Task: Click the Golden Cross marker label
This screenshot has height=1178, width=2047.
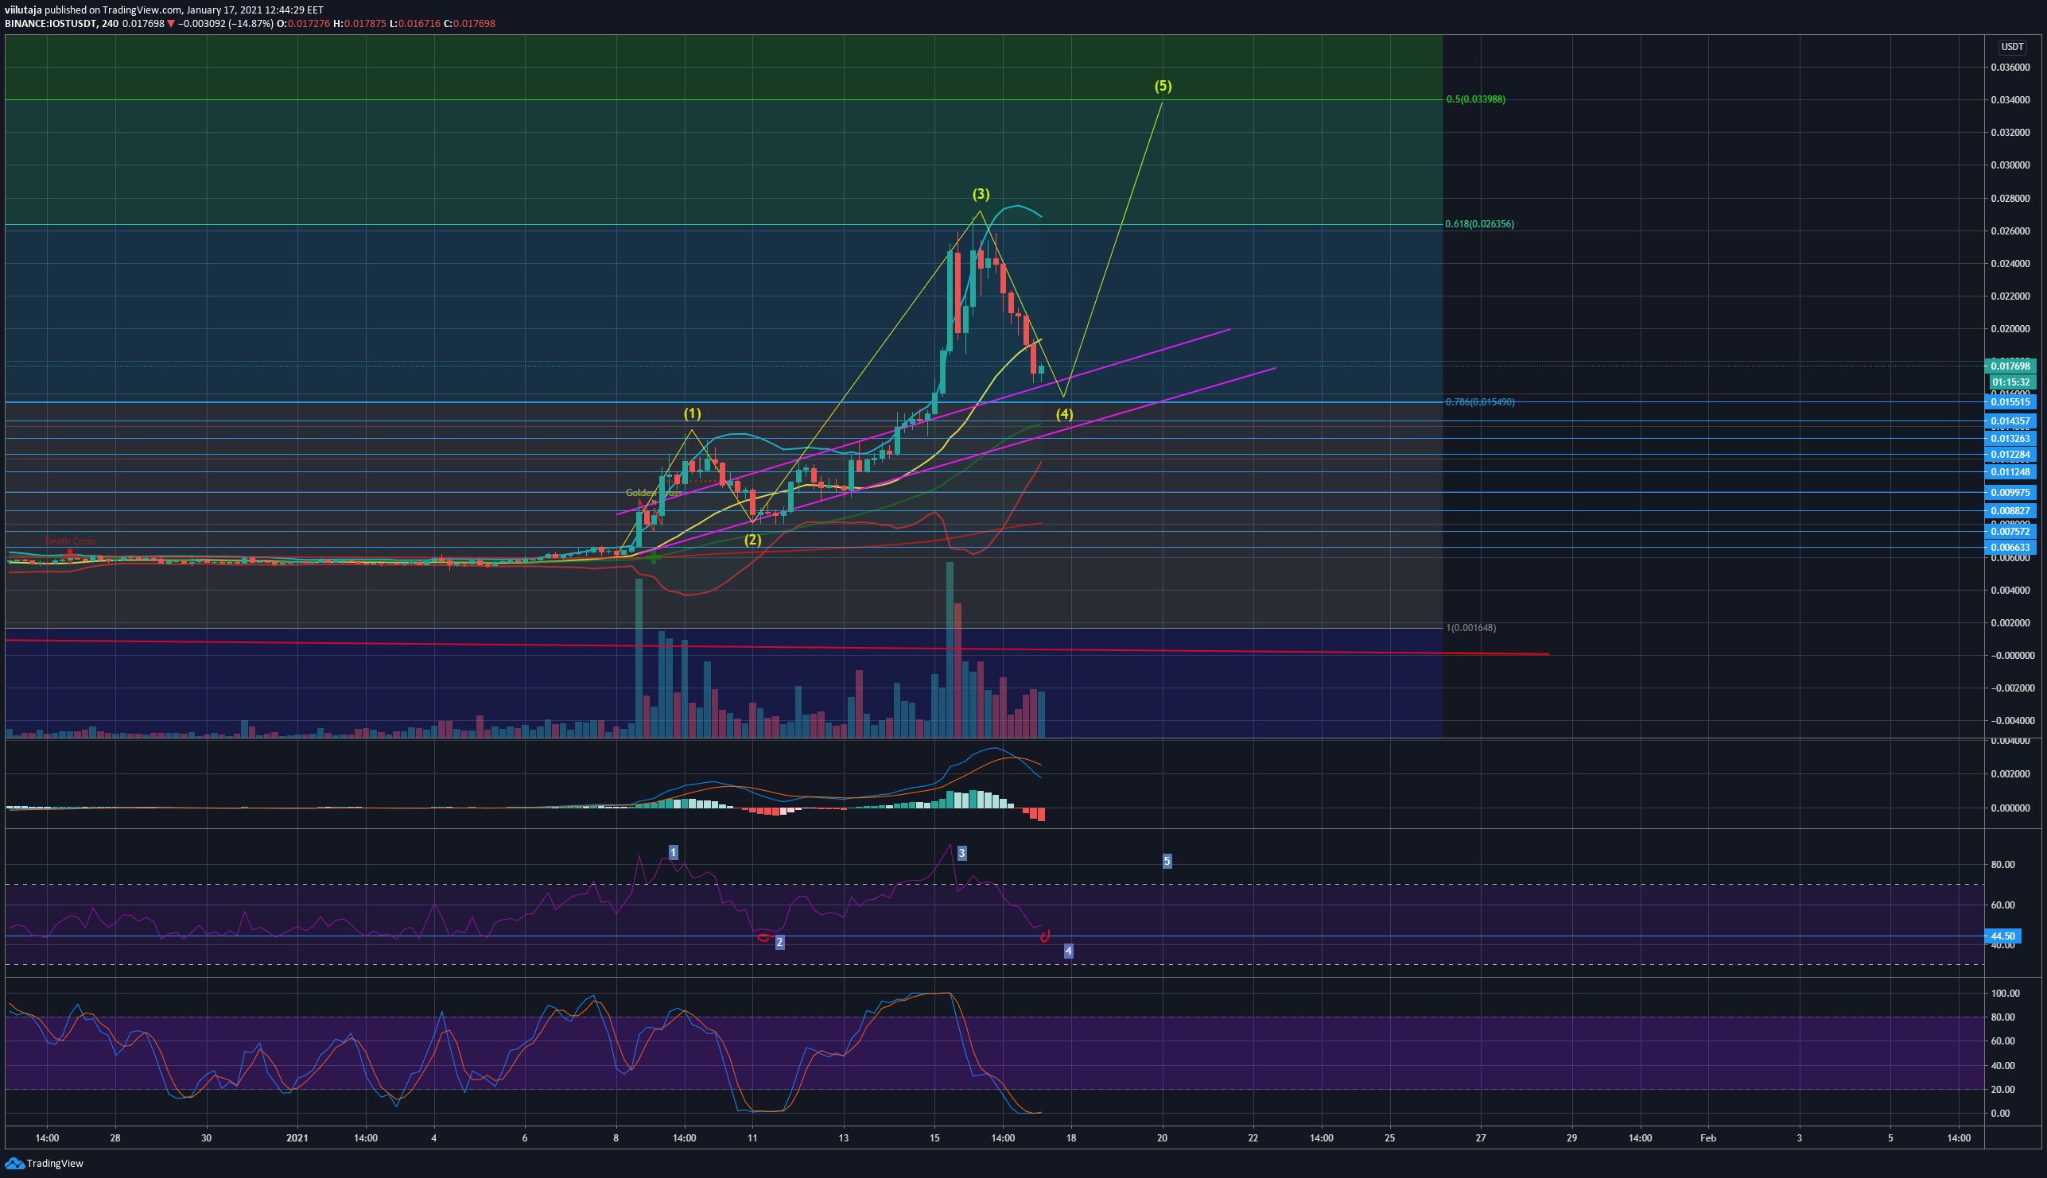Action: tap(652, 493)
